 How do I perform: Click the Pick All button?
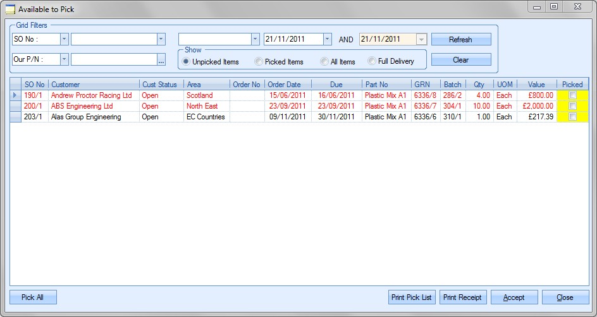click(33, 297)
